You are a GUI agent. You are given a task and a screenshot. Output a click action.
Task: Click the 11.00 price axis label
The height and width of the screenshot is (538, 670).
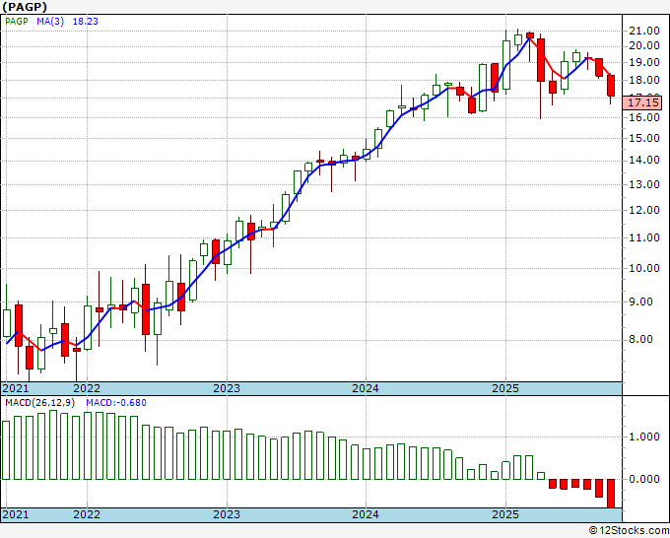point(644,237)
